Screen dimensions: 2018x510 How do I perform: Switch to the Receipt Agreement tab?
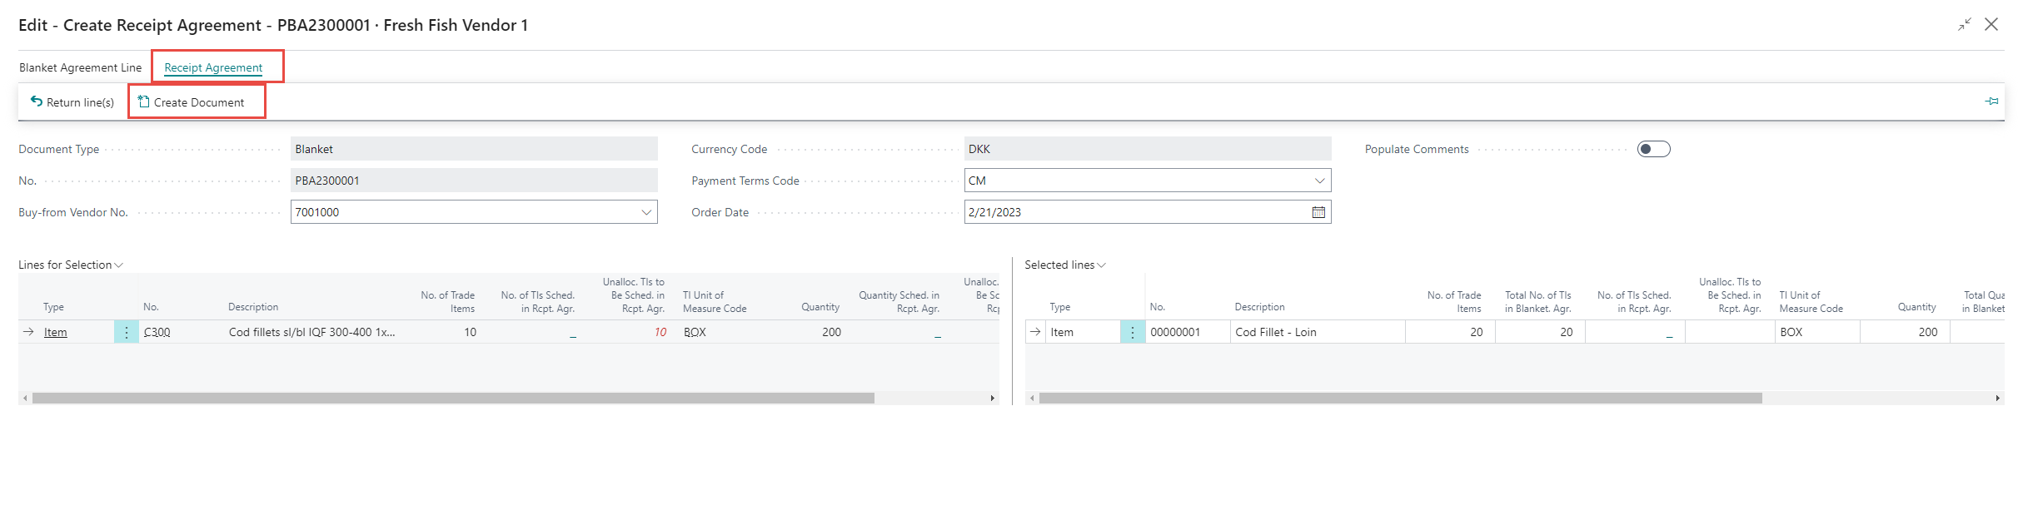tap(213, 67)
